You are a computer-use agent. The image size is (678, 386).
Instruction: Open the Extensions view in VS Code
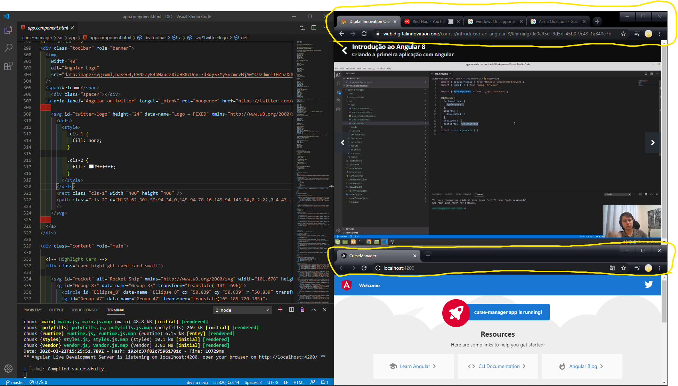[x=8, y=66]
